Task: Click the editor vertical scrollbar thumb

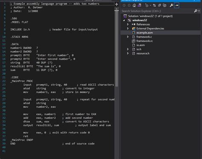Action: tap(117, 48)
